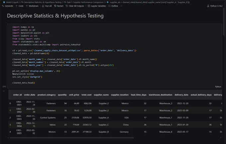Click the horizontal scrollbar of the output table
Screen dimensions: 226x144
point(72,138)
